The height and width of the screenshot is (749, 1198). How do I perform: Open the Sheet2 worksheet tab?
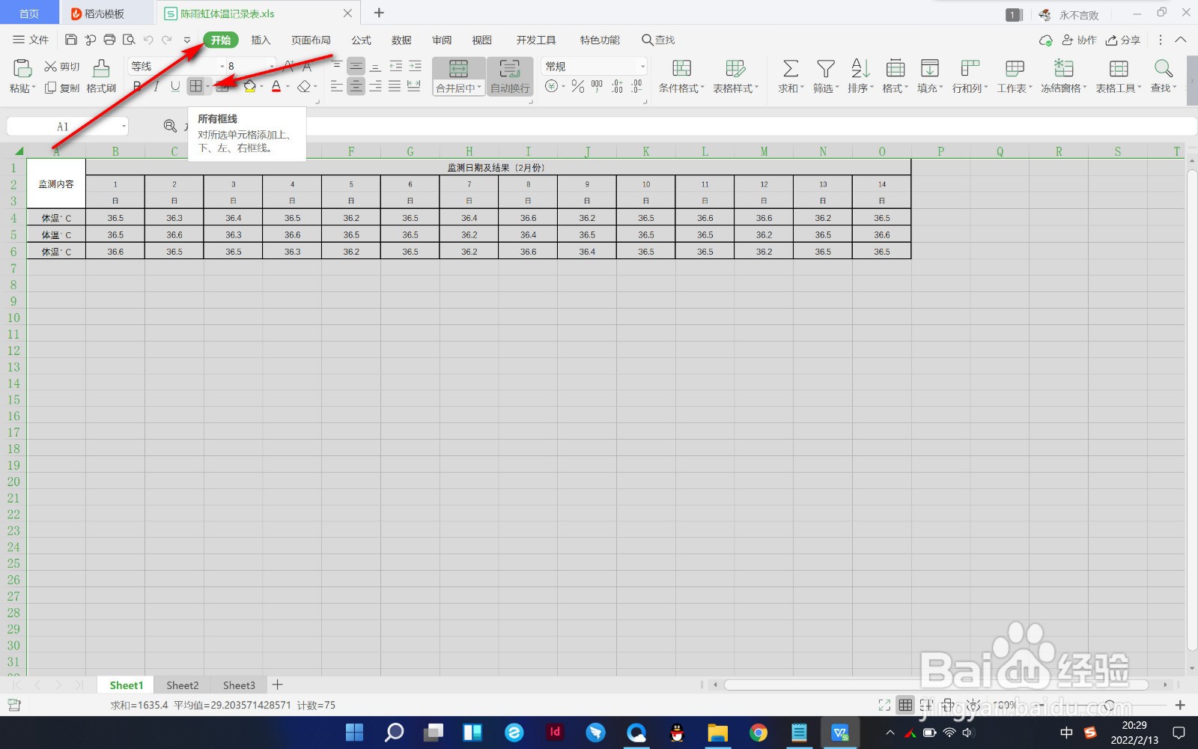(183, 685)
